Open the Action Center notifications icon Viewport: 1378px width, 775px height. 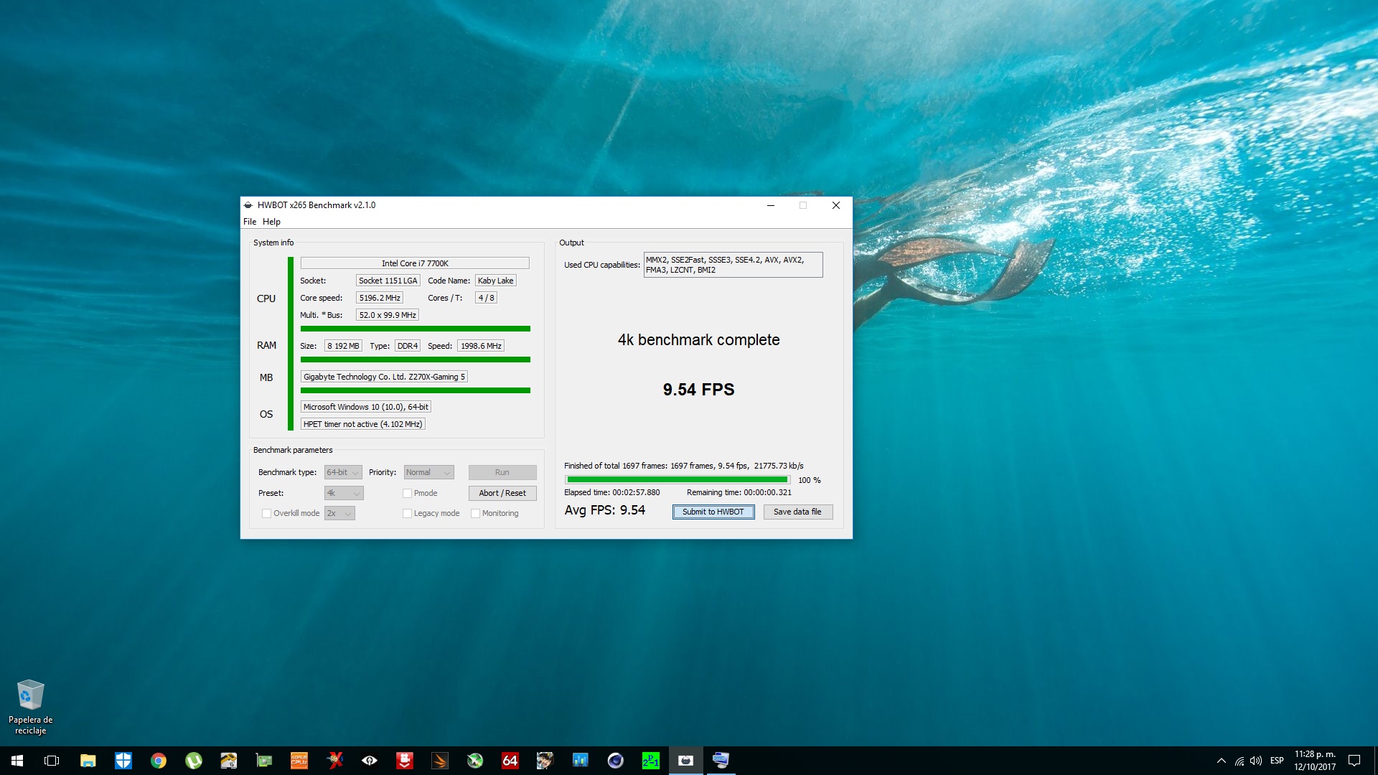click(x=1354, y=761)
